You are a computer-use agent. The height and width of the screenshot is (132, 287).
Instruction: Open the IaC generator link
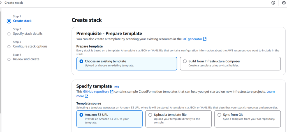point(192,39)
